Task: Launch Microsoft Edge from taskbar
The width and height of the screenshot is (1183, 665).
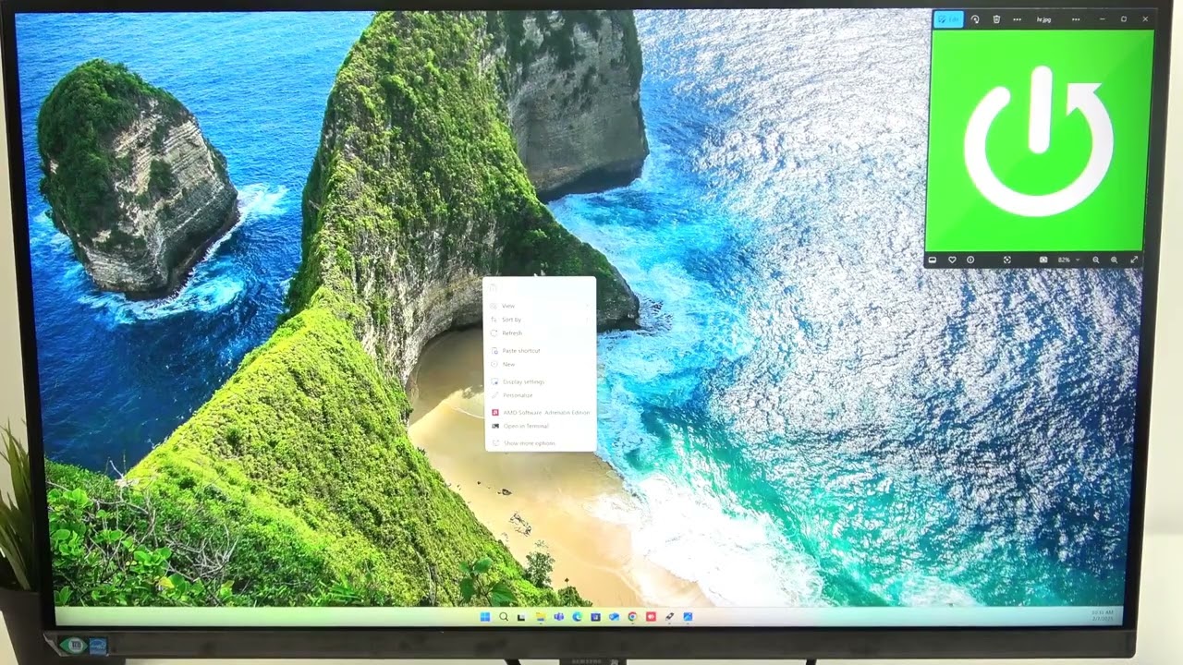Action: click(577, 617)
